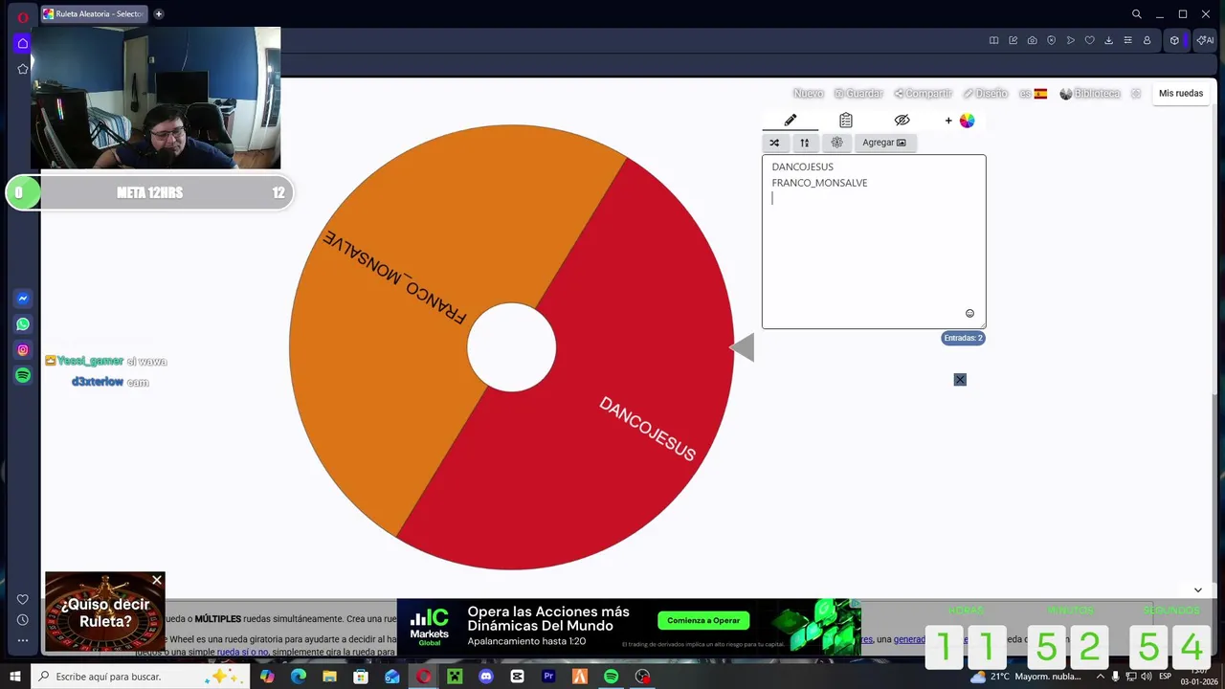Select the Ruleta Aleatoria browser tab
The image size is (1225, 689).
pos(93,14)
